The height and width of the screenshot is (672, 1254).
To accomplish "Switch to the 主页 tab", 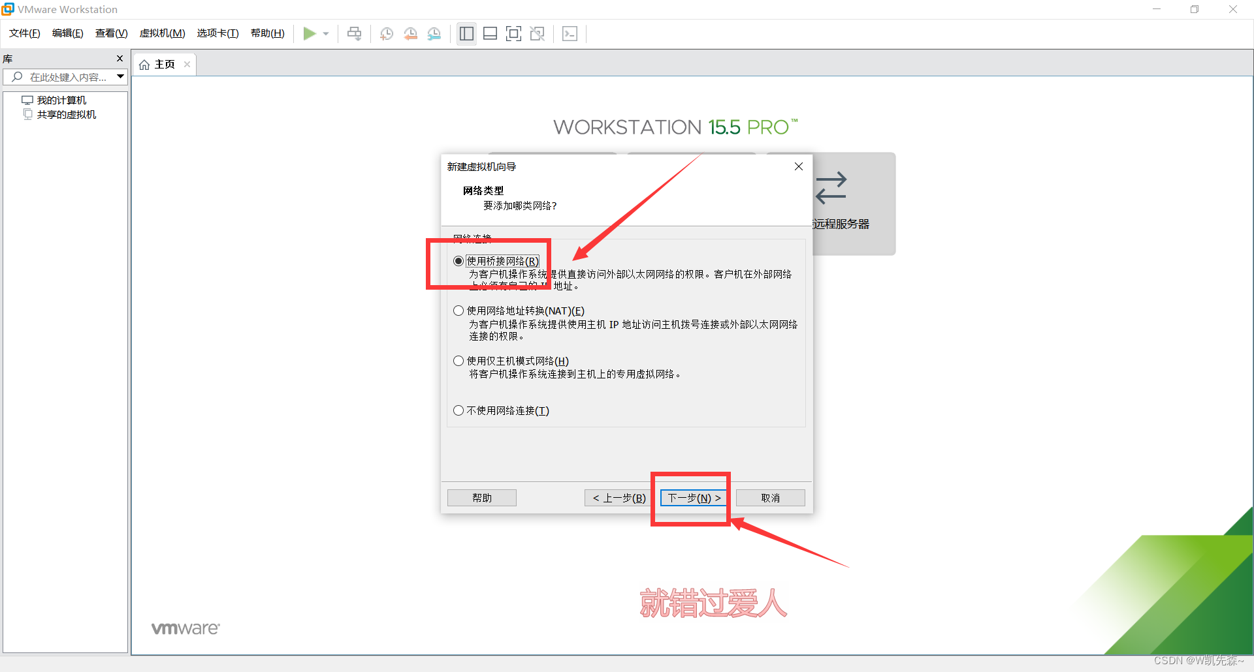I will pyautogui.click(x=165, y=65).
